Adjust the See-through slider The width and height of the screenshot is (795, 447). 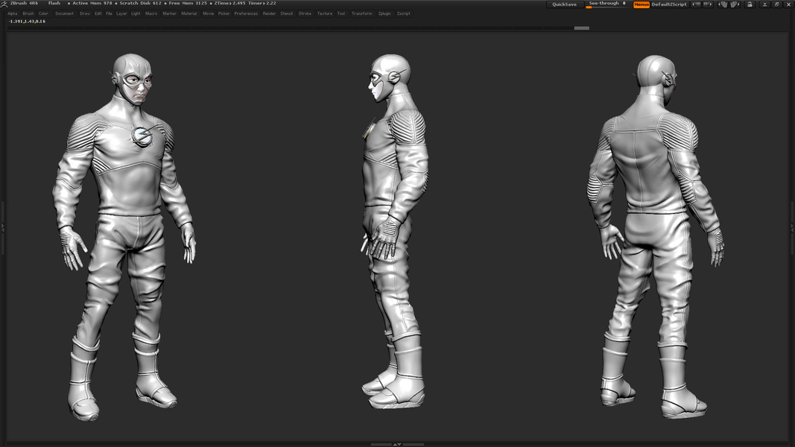(607, 4)
